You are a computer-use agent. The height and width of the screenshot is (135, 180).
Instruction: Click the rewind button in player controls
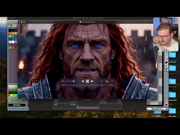pyautogui.click(x=83, y=81)
